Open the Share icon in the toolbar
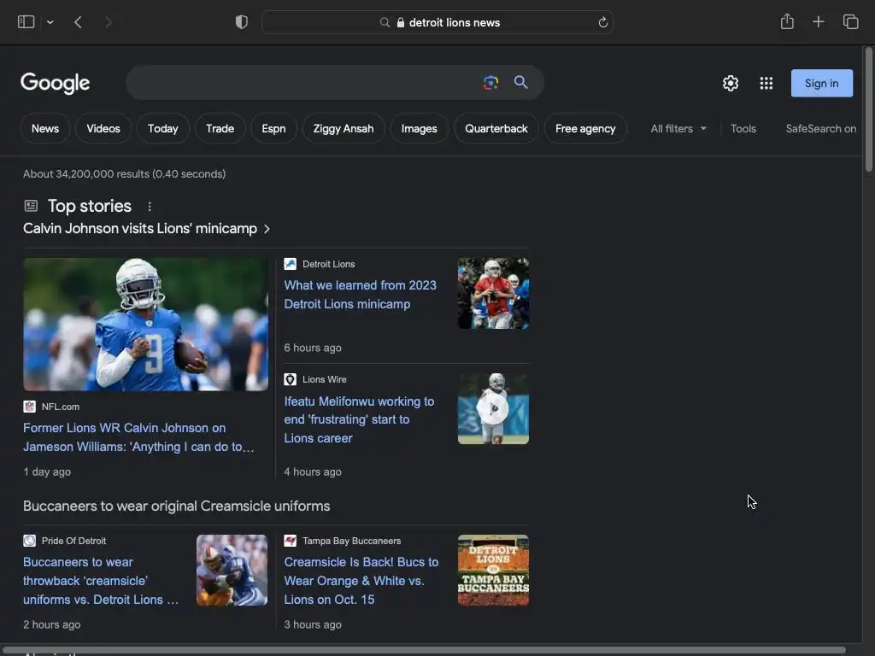Screen dimensions: 875x656 [x=787, y=21]
